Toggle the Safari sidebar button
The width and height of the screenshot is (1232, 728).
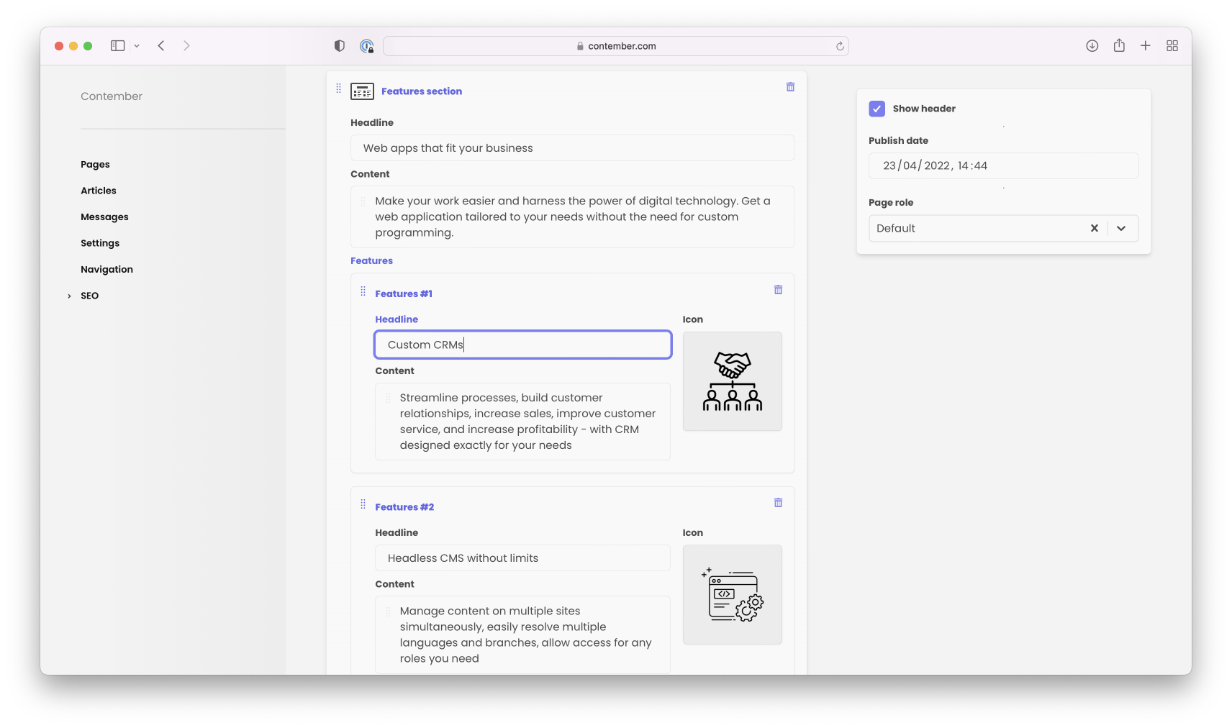117,45
